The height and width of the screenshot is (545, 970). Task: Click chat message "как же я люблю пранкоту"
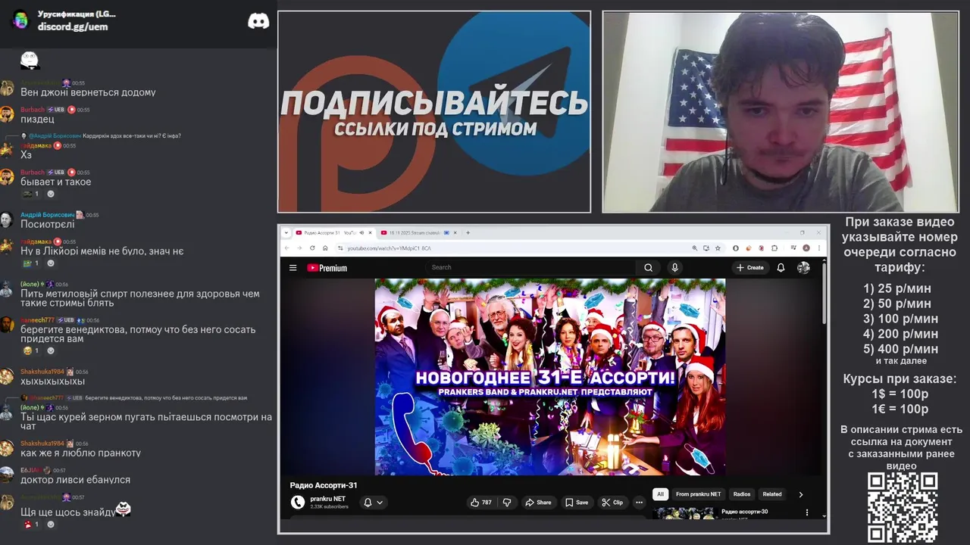[x=80, y=453]
